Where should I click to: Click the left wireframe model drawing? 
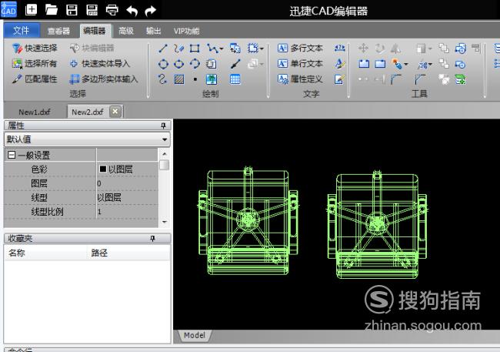tap(248, 221)
